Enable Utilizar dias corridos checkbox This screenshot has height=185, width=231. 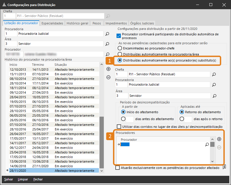click(x=119, y=127)
